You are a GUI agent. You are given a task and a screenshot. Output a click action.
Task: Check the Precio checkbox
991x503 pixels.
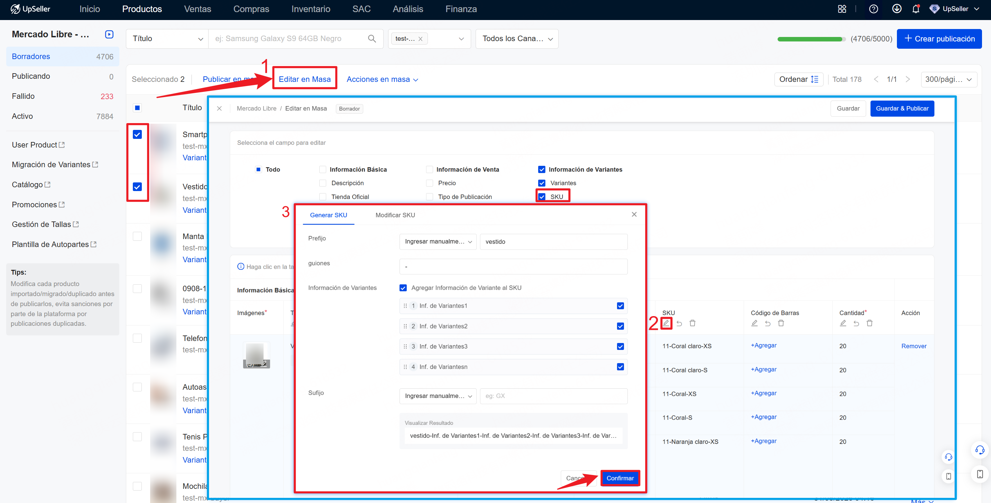pos(429,183)
